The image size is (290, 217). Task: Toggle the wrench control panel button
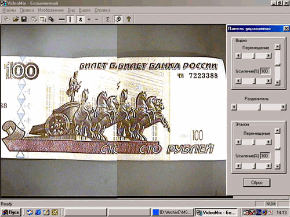point(118,20)
